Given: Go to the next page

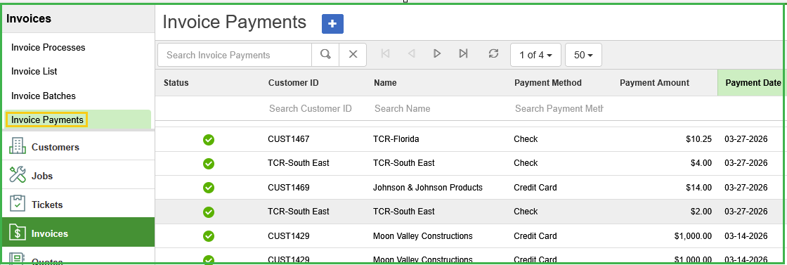Looking at the screenshot, I should click(x=436, y=53).
